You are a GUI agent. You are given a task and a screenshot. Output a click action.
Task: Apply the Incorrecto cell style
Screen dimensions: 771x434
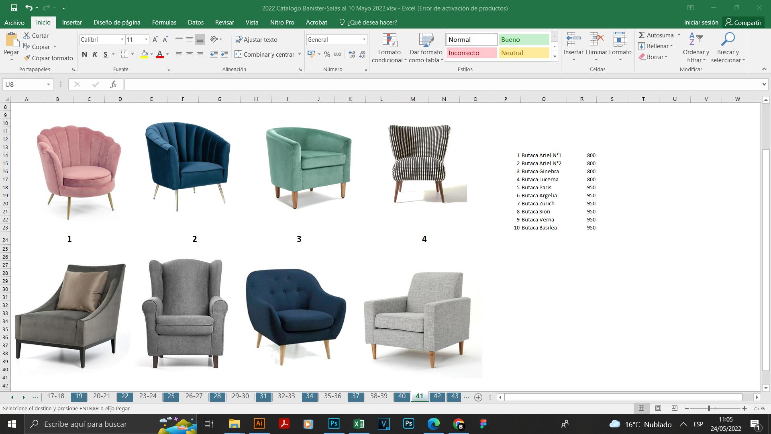point(471,53)
